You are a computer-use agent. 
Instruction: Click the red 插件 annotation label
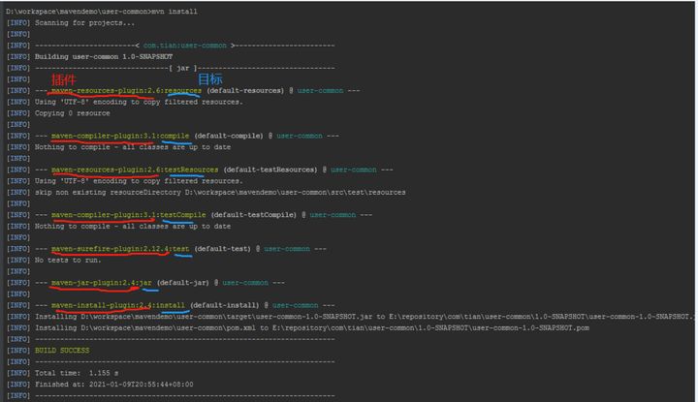(x=64, y=79)
